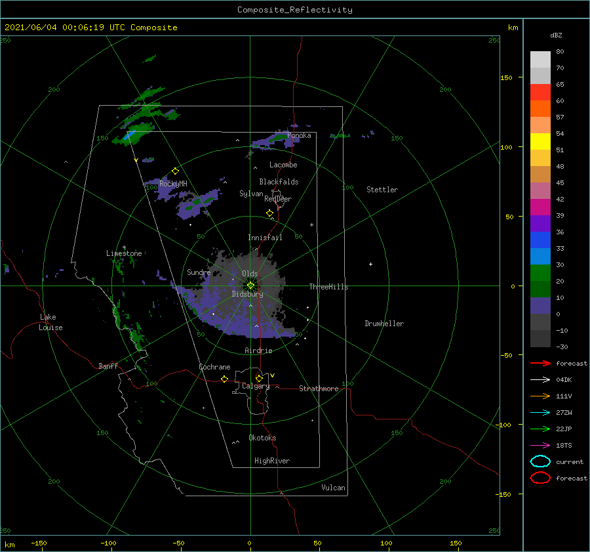This screenshot has height=552, width=590.
Task: Click the yellow radar-site diamond at map center
Action: [x=250, y=286]
